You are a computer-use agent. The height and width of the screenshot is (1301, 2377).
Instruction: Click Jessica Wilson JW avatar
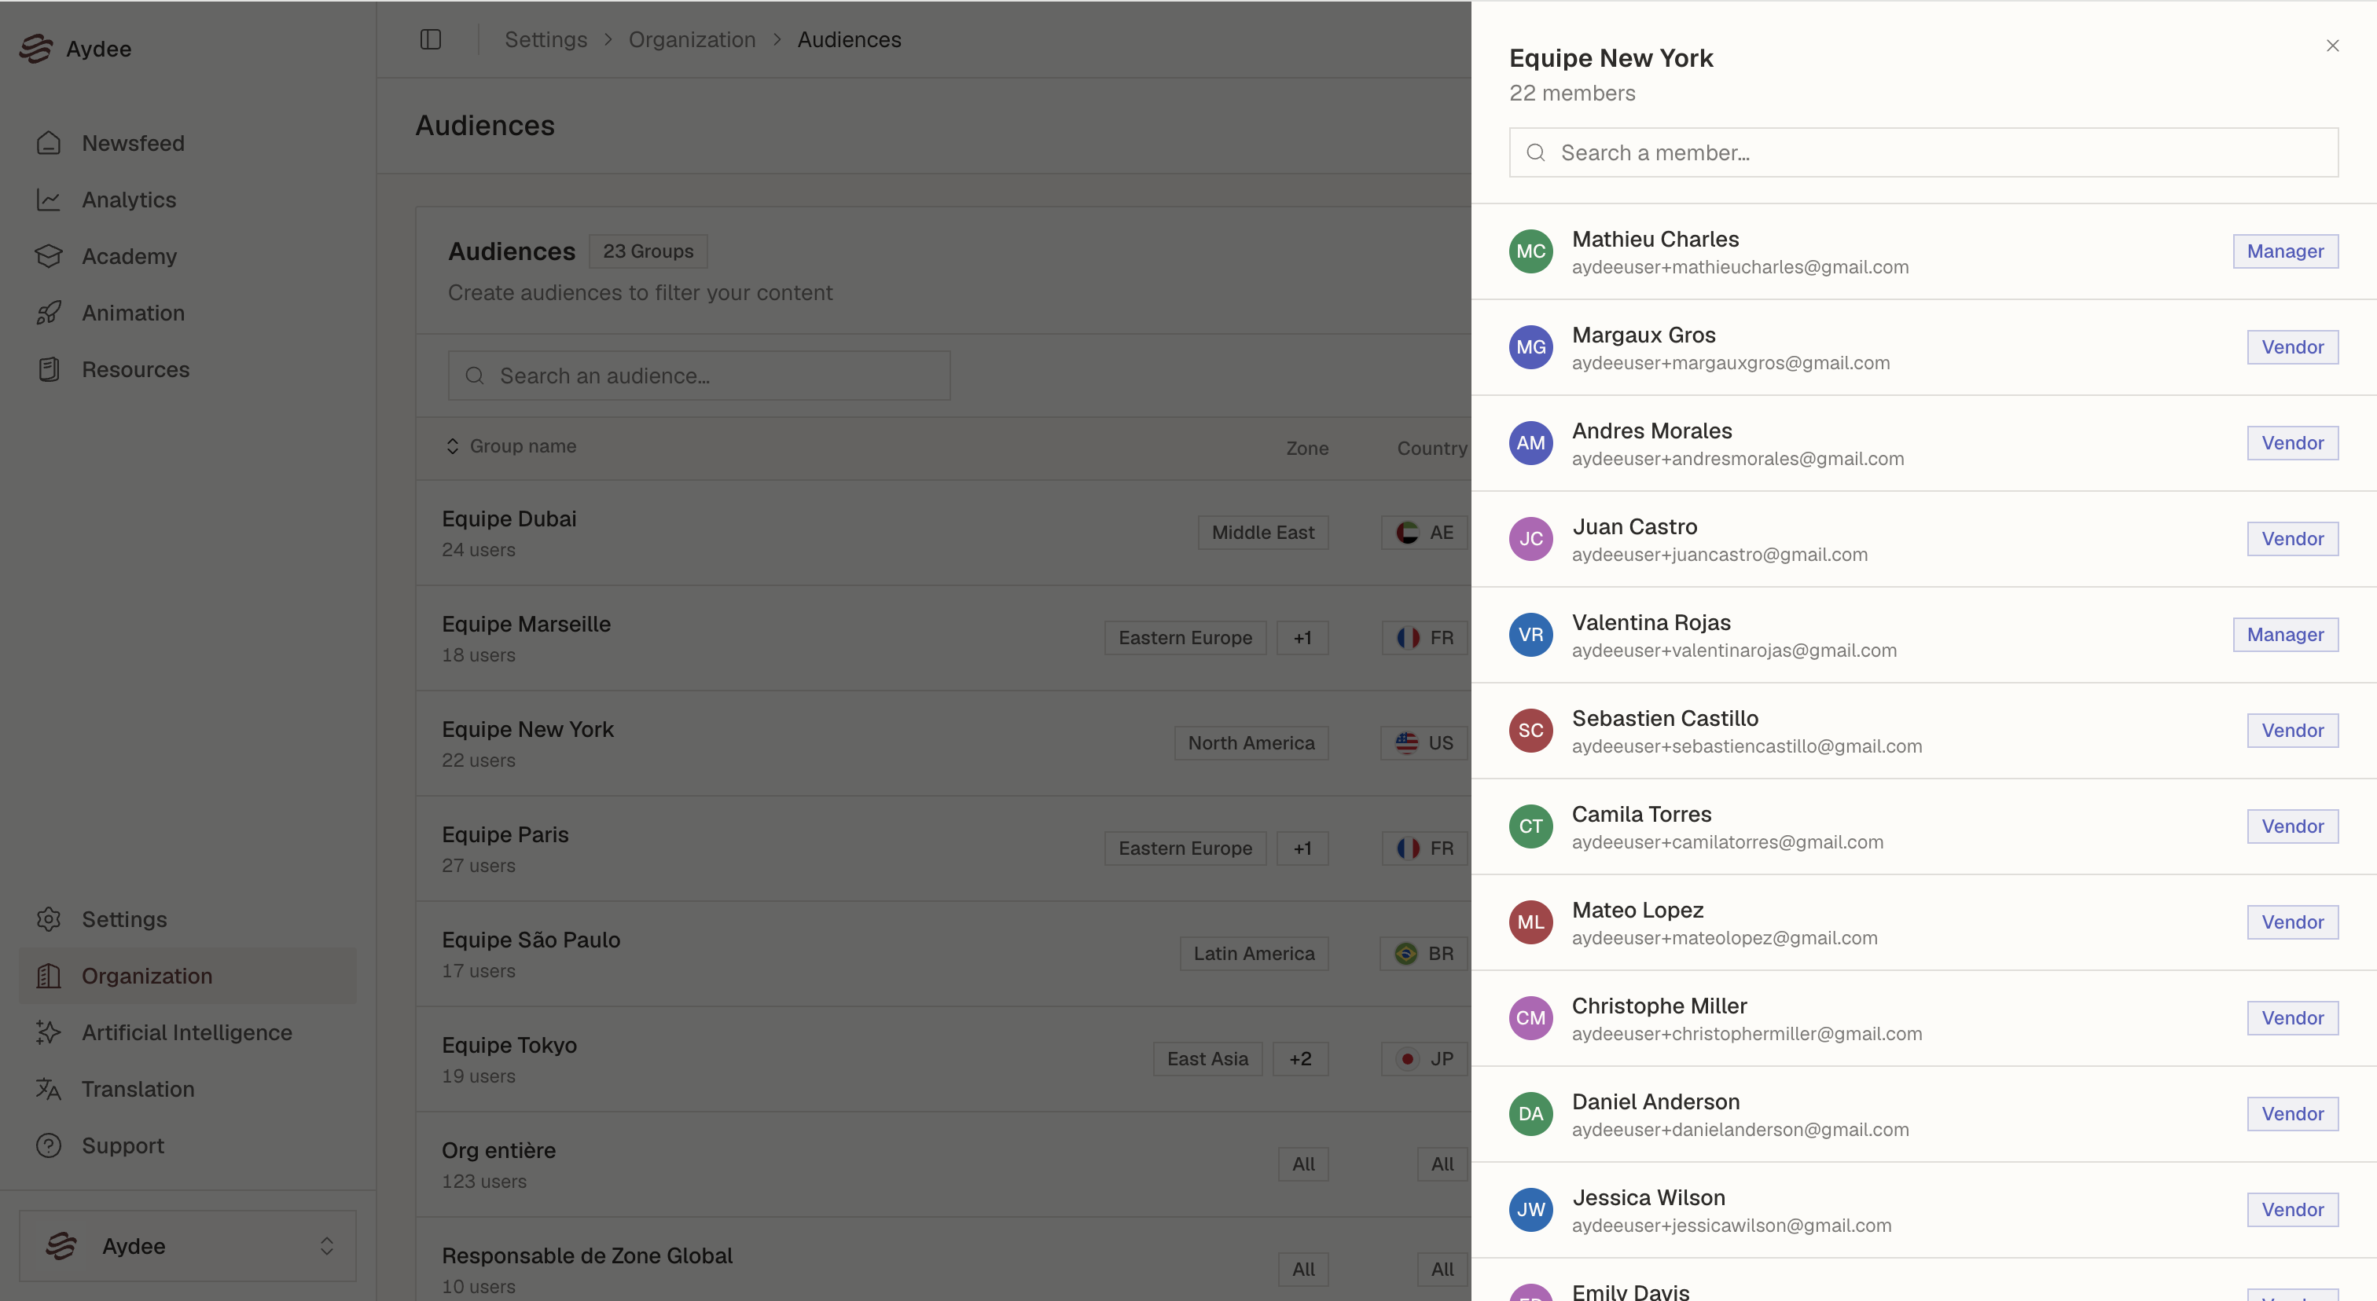[x=1531, y=1210]
